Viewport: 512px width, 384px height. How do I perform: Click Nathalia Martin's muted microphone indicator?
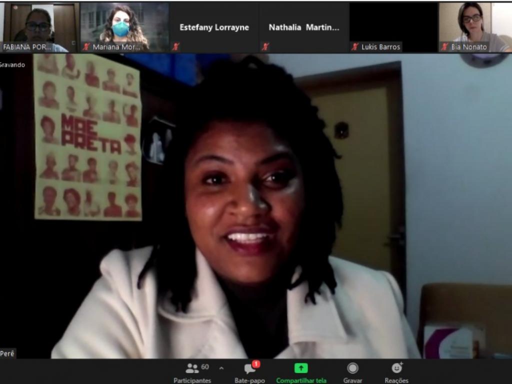(265, 46)
